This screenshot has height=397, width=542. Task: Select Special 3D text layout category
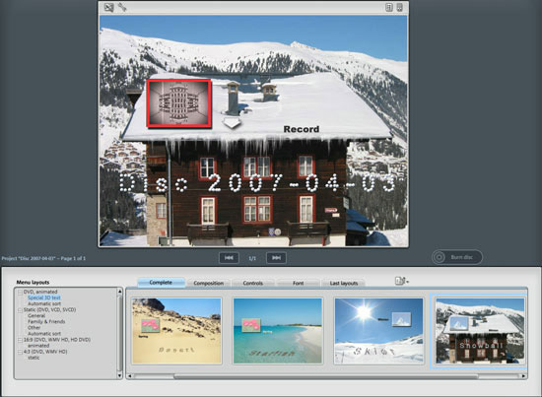(x=44, y=298)
